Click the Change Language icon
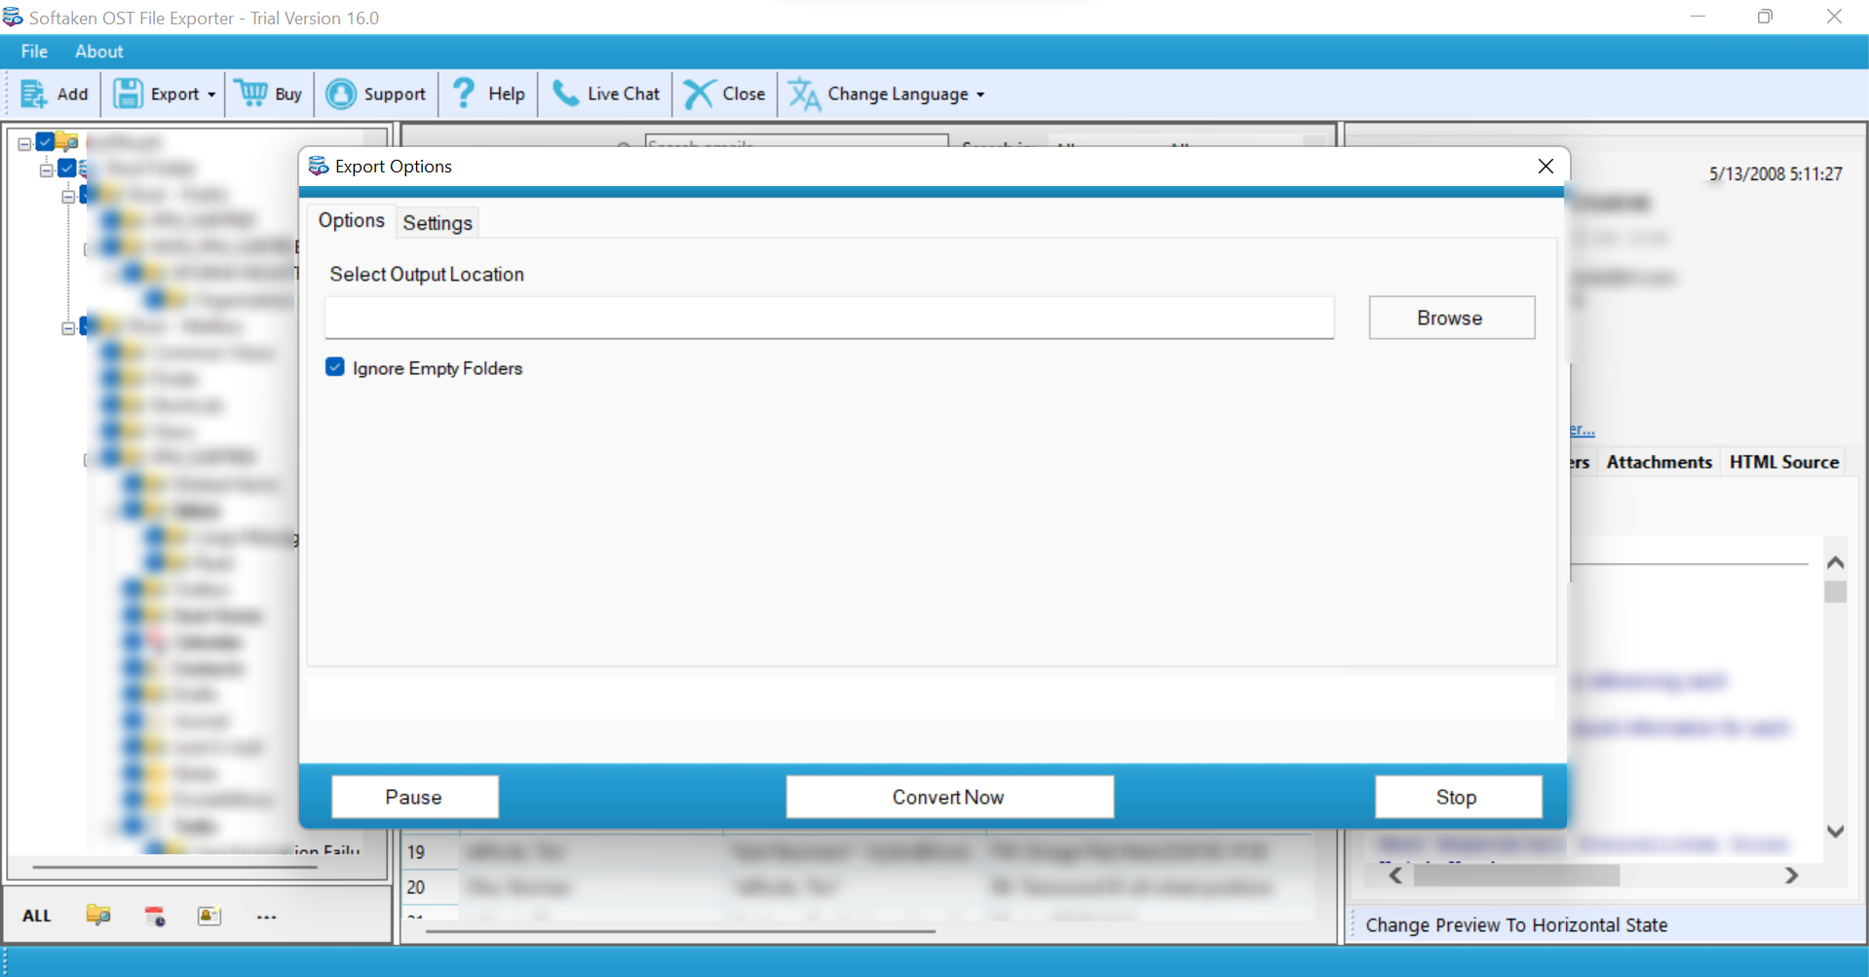Viewport: 1869px width, 977px height. 804,94
